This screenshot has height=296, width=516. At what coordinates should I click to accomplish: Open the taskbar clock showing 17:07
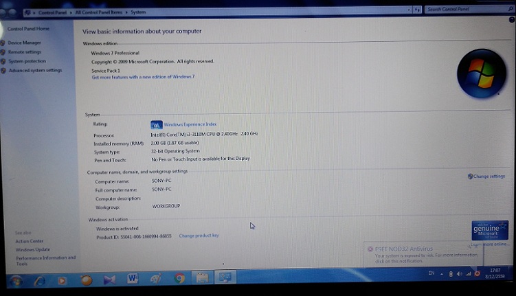tap(495, 273)
